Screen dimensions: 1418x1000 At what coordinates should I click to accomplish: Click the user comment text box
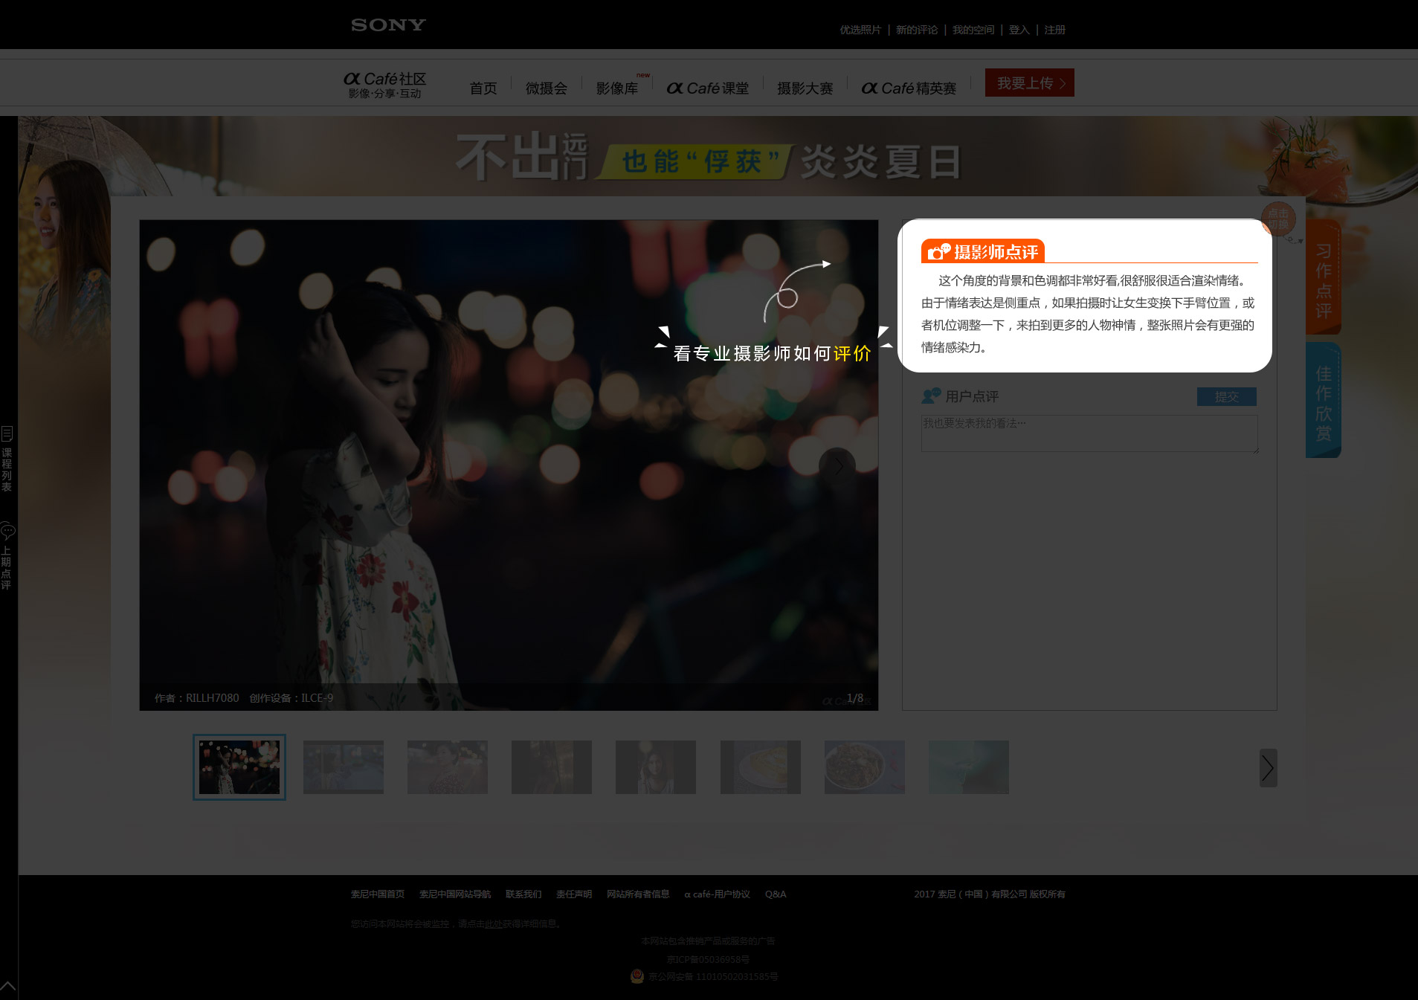(1089, 433)
